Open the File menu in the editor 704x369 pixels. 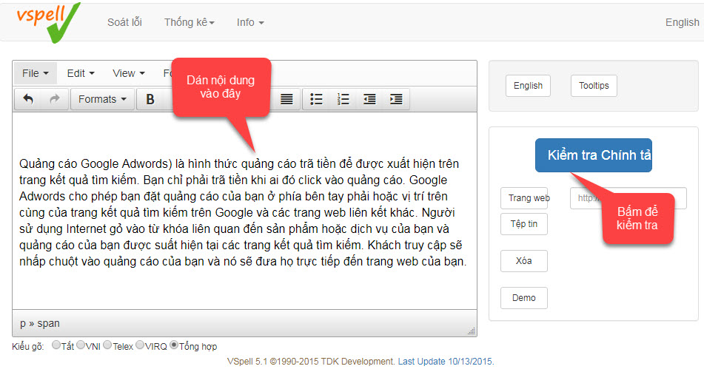pos(35,73)
